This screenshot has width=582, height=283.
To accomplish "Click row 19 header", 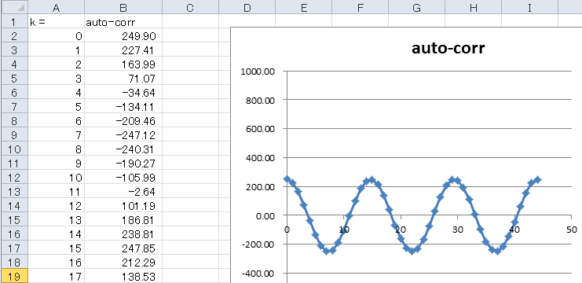I will tap(13, 277).
